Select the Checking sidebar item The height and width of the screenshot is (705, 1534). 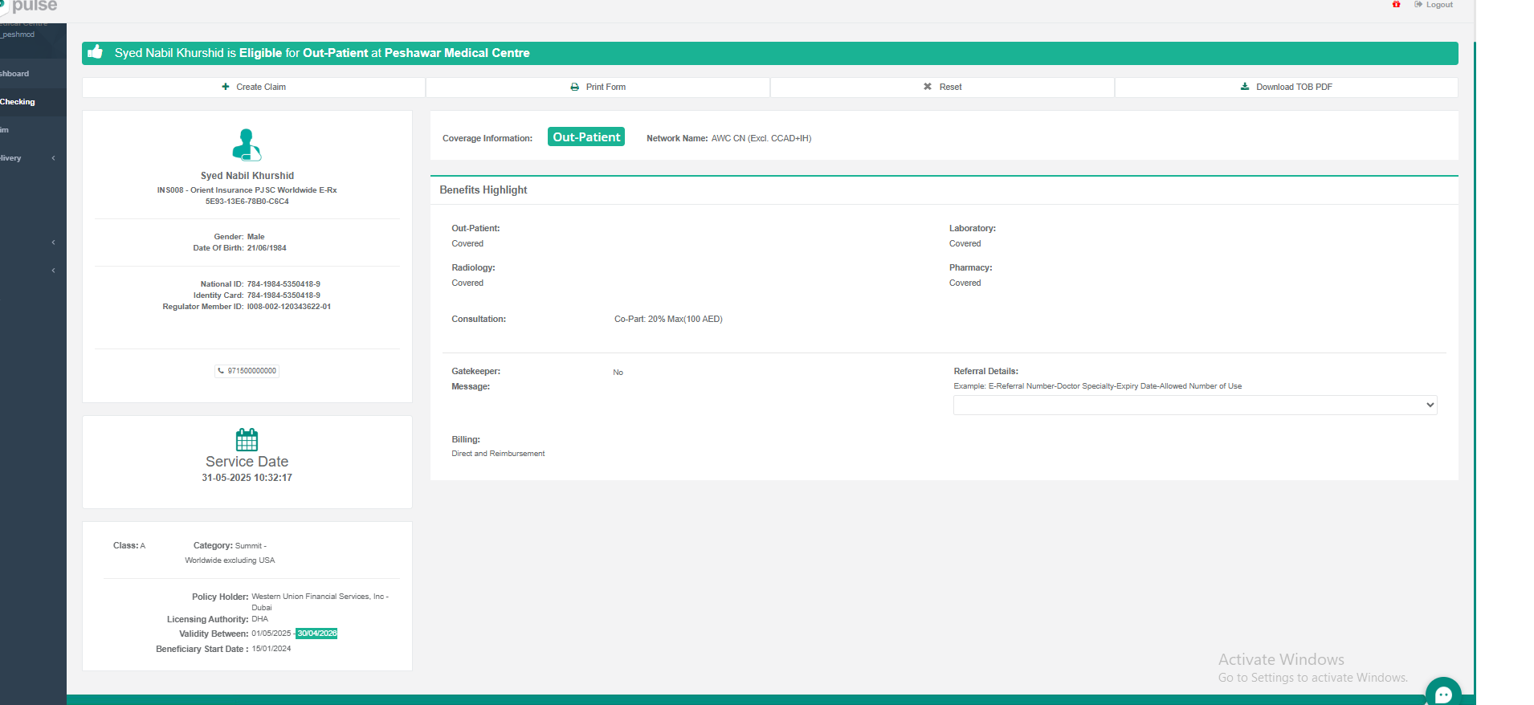pos(18,102)
